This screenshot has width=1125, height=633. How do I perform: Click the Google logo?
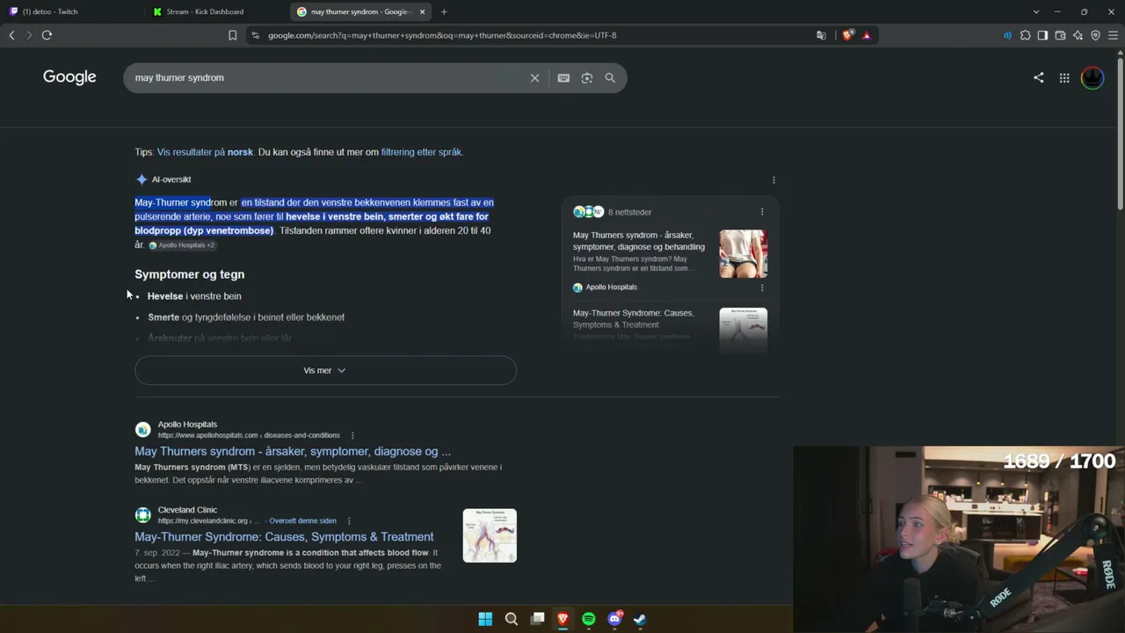69,77
